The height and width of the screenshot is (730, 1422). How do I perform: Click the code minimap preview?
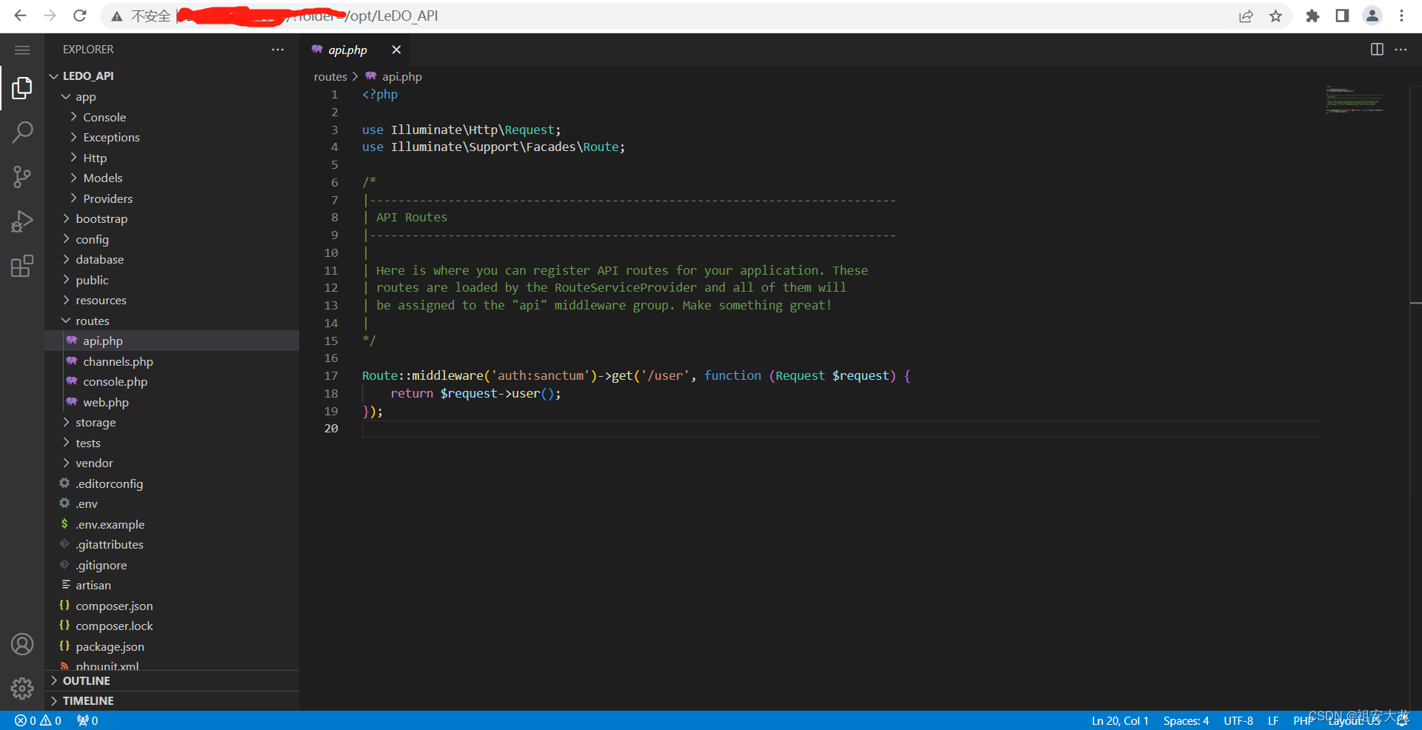1355,100
